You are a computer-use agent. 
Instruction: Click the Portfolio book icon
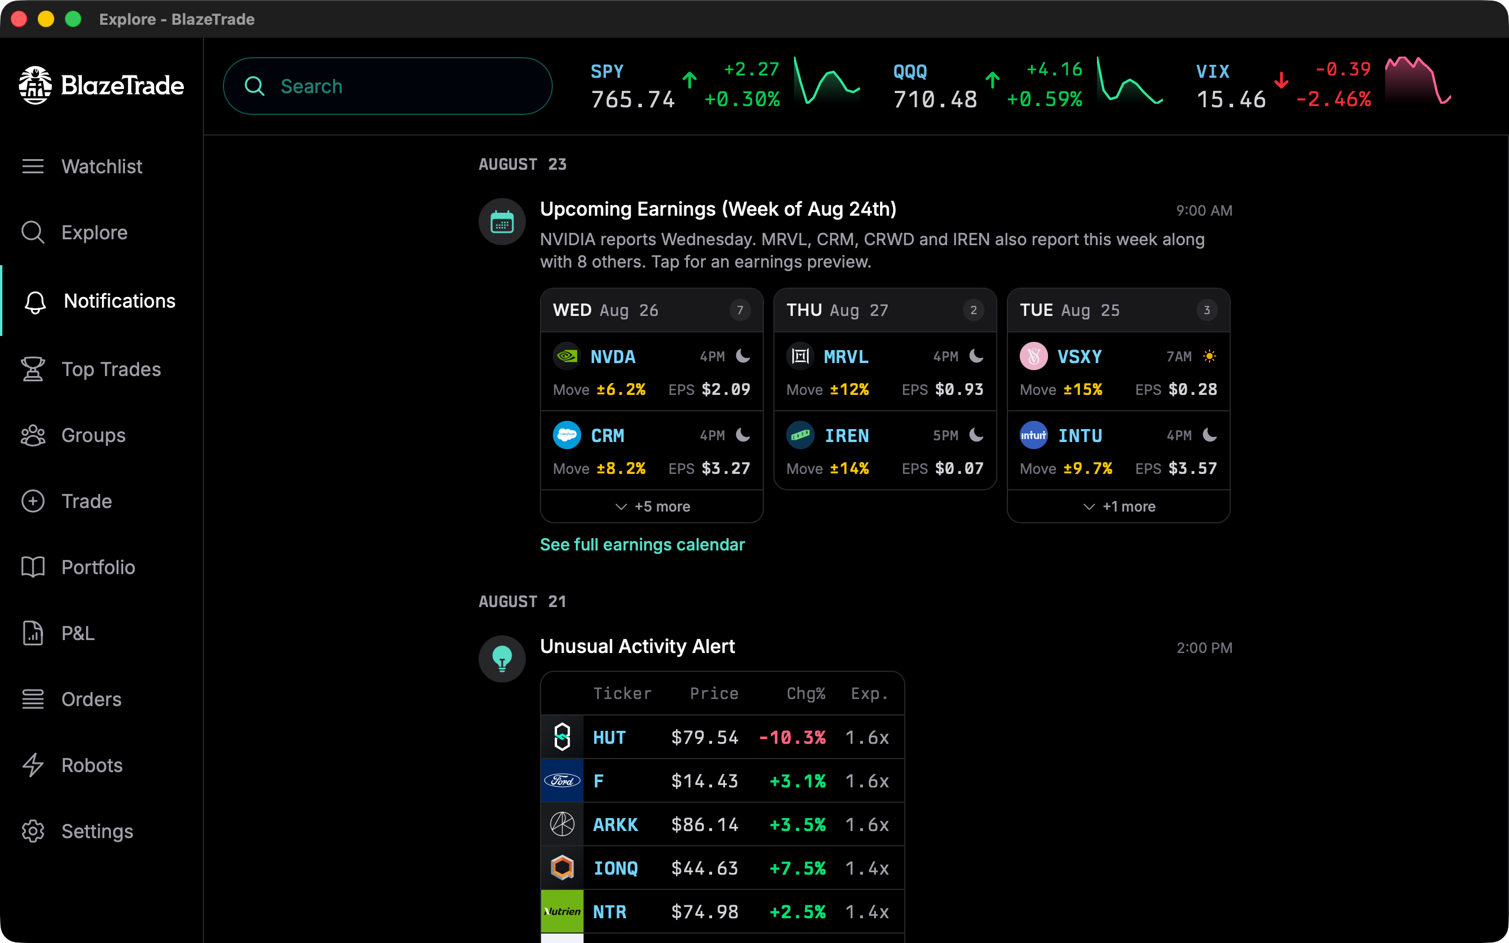tap(33, 567)
